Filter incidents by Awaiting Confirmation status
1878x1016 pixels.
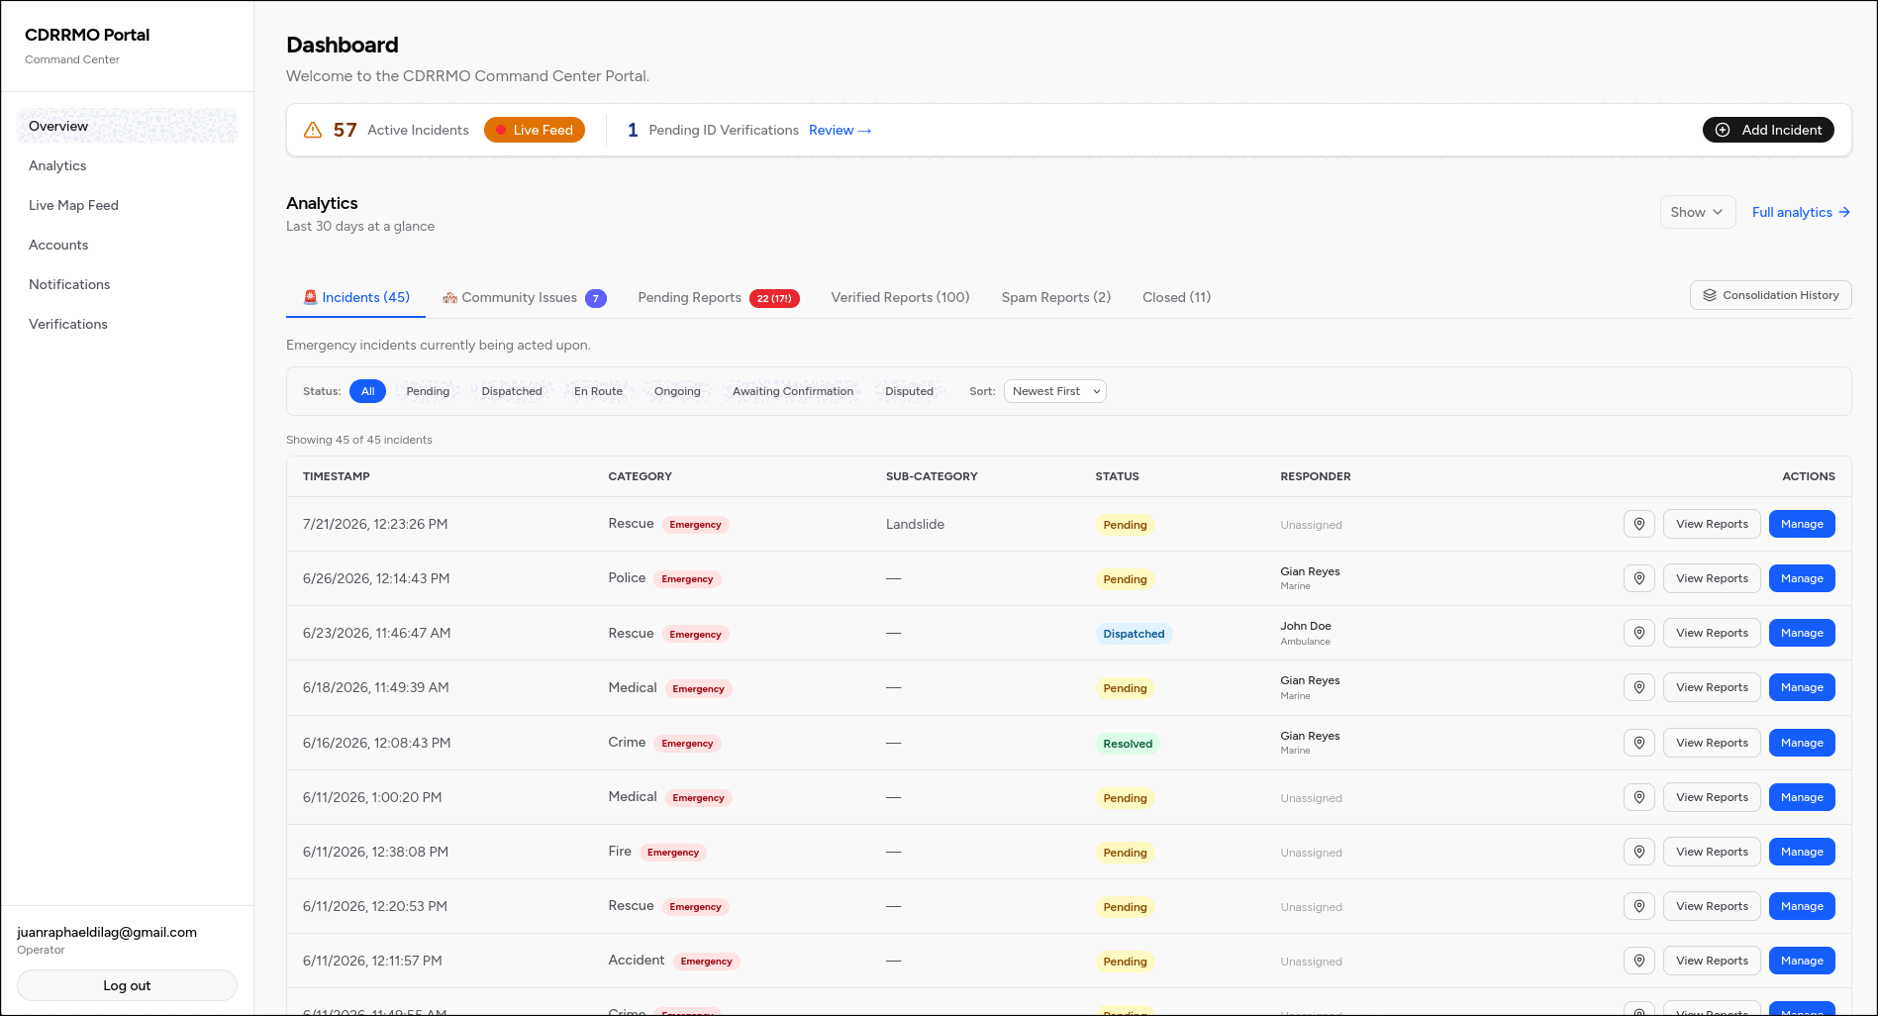[793, 391]
